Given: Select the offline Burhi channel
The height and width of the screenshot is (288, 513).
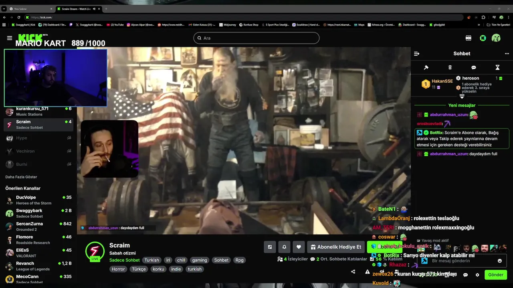Looking at the screenshot, I should click(x=38, y=164).
